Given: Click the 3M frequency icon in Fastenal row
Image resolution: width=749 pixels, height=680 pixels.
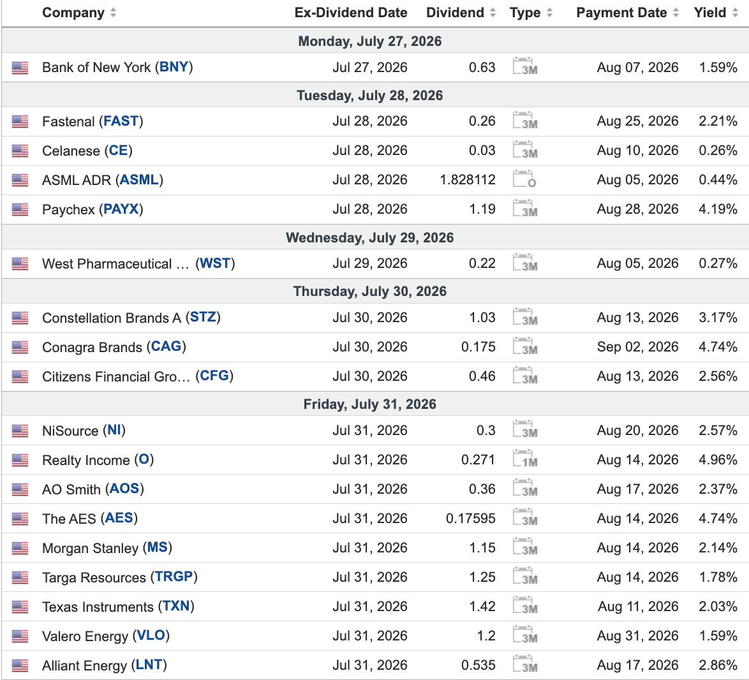Looking at the screenshot, I should (x=525, y=121).
